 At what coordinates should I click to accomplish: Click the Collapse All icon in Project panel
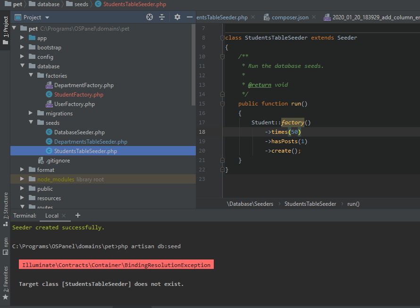(162, 17)
